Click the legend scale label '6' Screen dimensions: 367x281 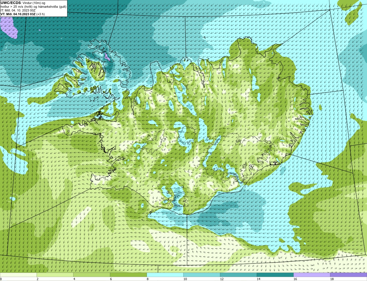[111, 279]
